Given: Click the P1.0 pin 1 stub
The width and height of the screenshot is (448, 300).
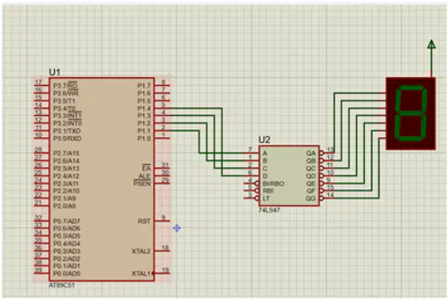Looking at the screenshot, I should [x=162, y=138].
